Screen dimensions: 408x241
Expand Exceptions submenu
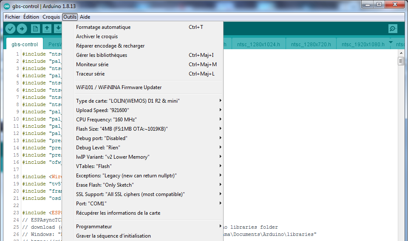[149, 176]
